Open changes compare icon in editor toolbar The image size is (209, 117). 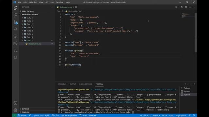(x=186, y=7)
